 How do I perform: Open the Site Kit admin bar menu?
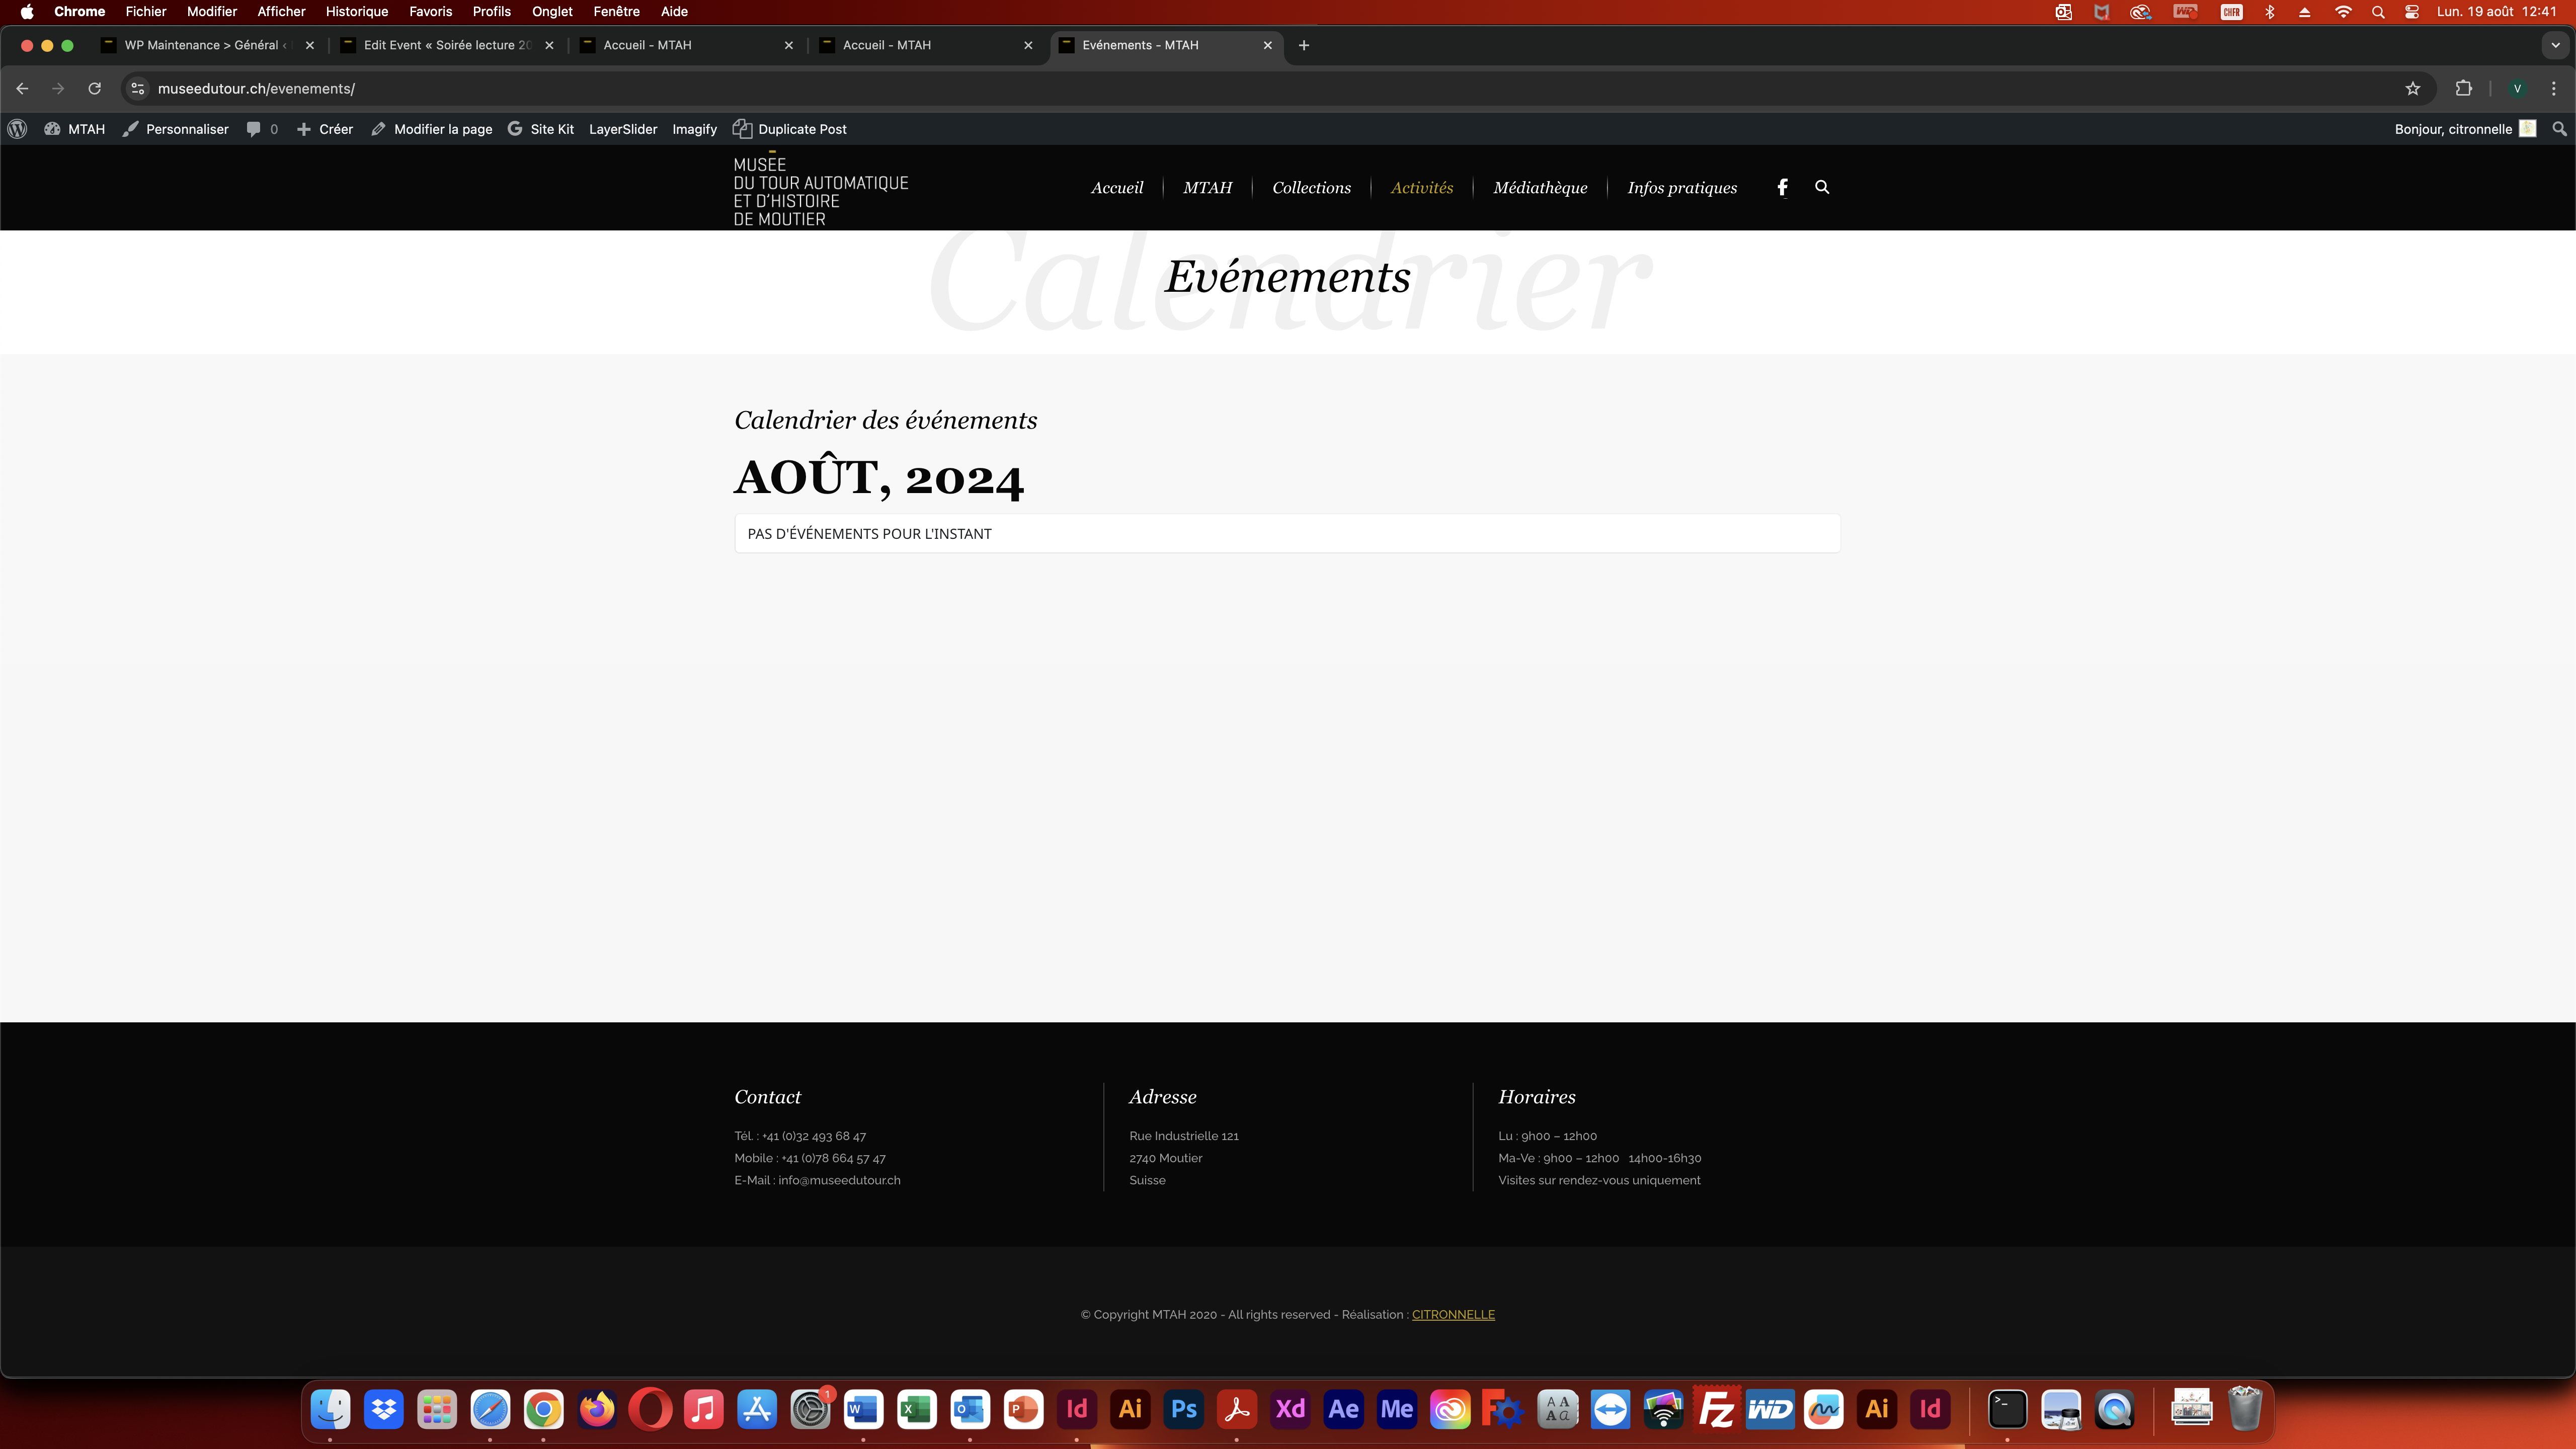[541, 129]
